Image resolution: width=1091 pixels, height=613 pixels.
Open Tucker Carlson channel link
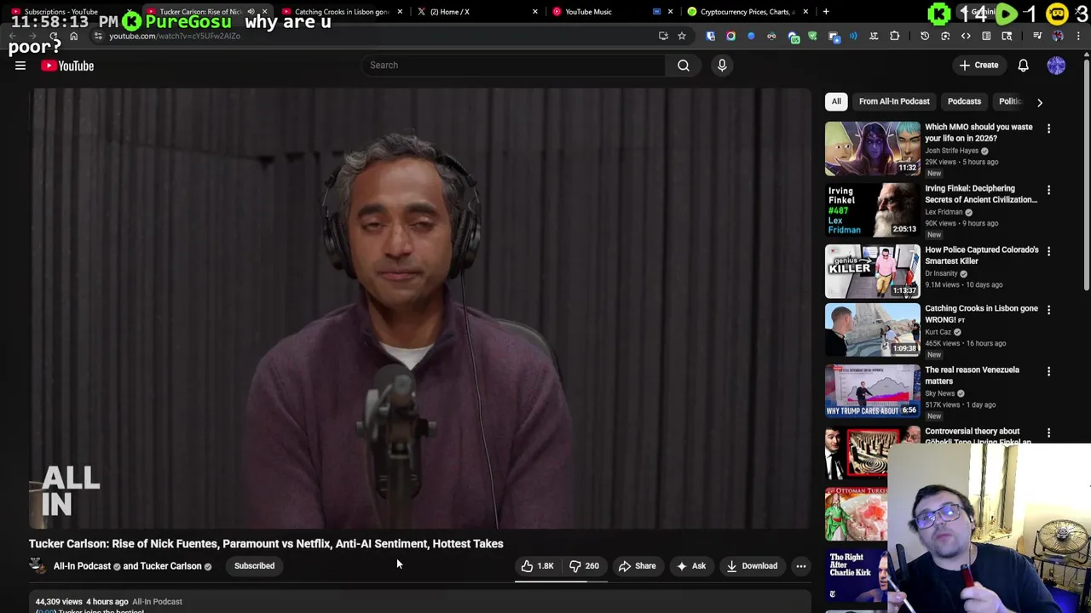click(x=170, y=565)
